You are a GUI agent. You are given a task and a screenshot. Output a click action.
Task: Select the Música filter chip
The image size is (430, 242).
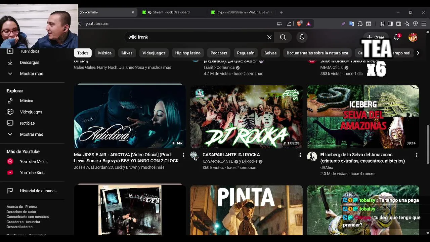coord(105,53)
